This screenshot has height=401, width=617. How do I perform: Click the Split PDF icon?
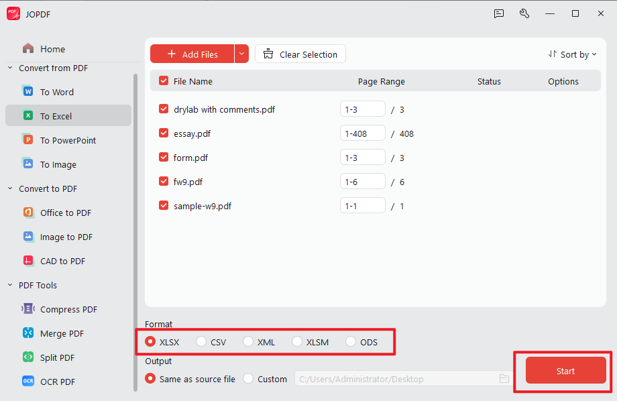[x=28, y=357]
